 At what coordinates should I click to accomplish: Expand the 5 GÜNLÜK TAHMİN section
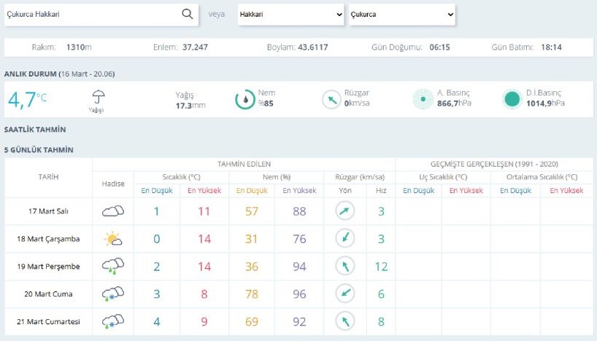point(38,150)
